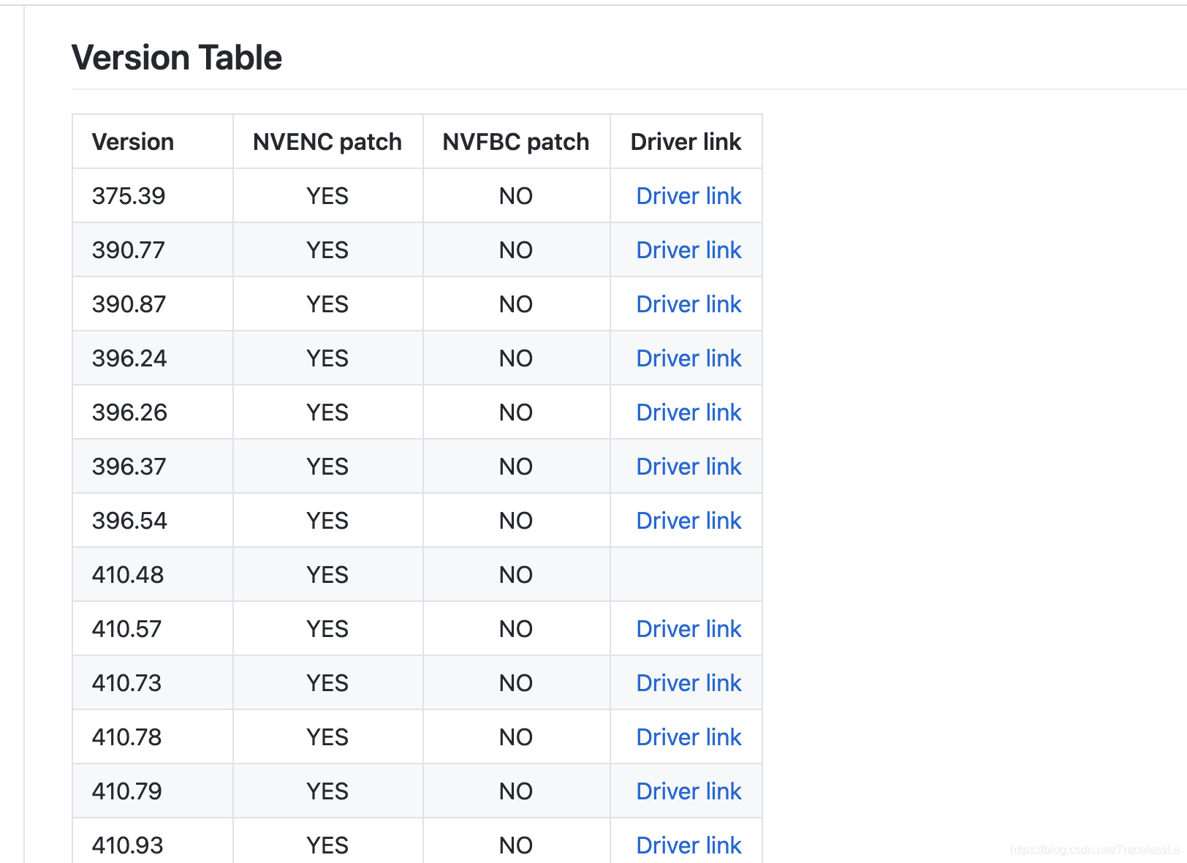Click the Version column header
The width and height of the screenshot is (1187, 863).
pos(133,142)
